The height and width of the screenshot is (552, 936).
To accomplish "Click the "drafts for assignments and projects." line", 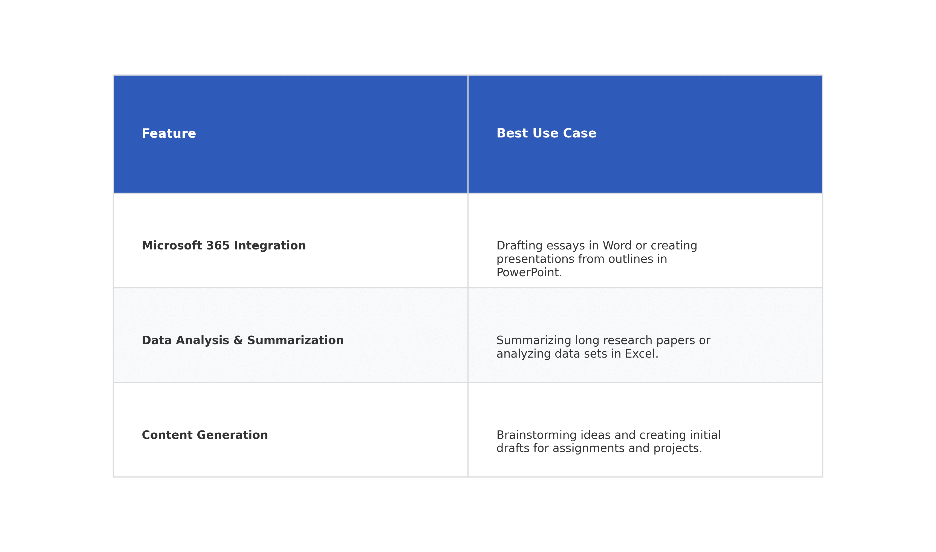I will (x=599, y=449).
